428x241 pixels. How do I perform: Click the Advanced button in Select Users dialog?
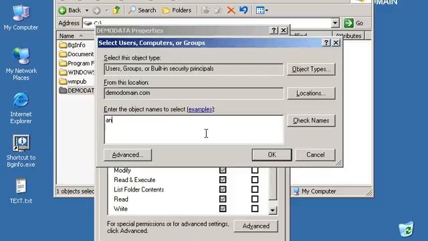pyautogui.click(x=128, y=155)
